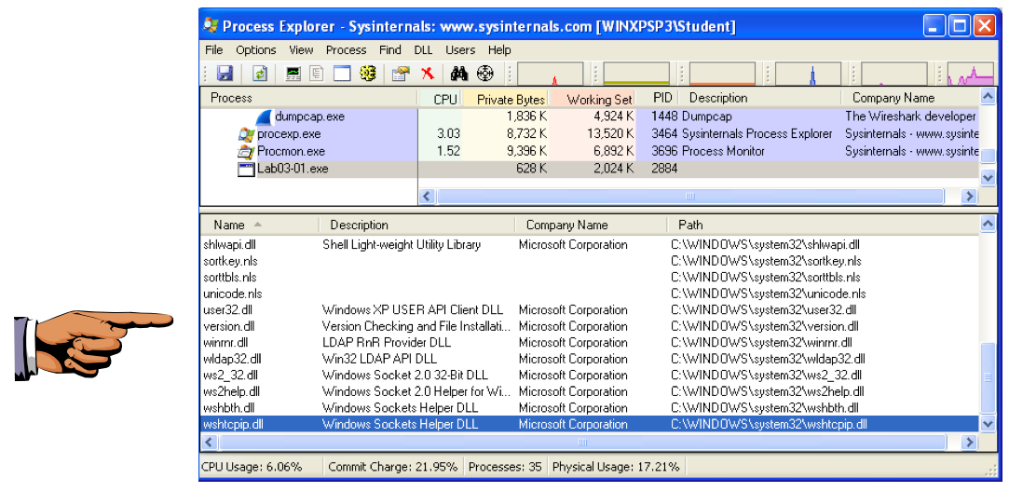Click the dumpcap.exe shark fin icon
The image size is (1009, 492).
264,117
